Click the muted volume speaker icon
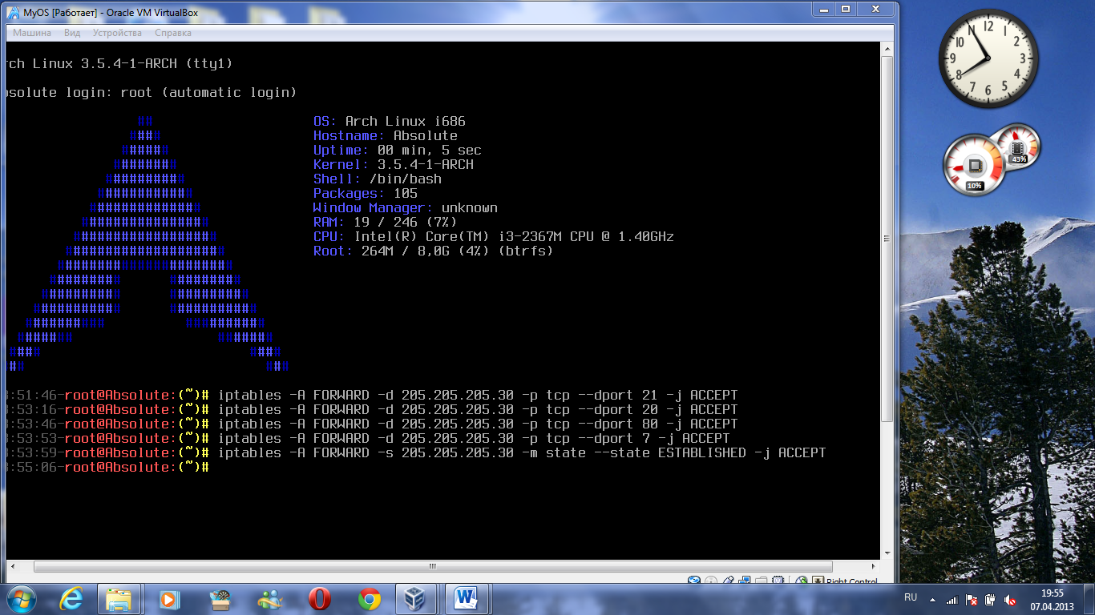1095x615 pixels. [x=1010, y=600]
